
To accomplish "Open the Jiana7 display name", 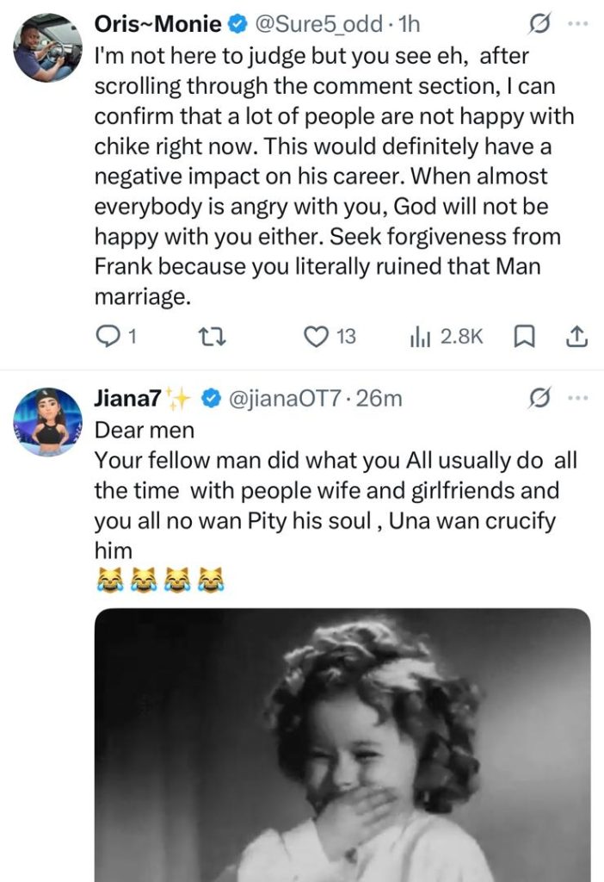I will point(127,398).
